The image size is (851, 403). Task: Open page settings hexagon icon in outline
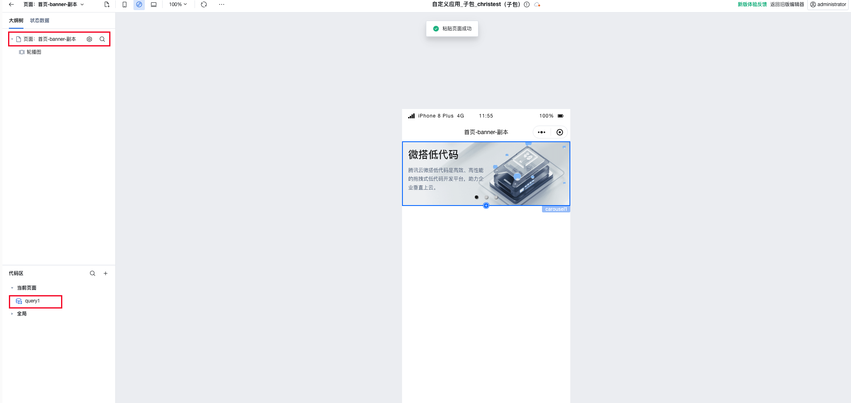(x=89, y=39)
